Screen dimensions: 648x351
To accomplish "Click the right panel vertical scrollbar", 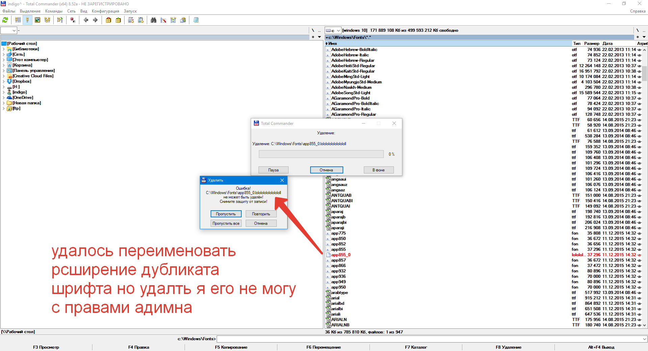I will (x=644, y=187).
